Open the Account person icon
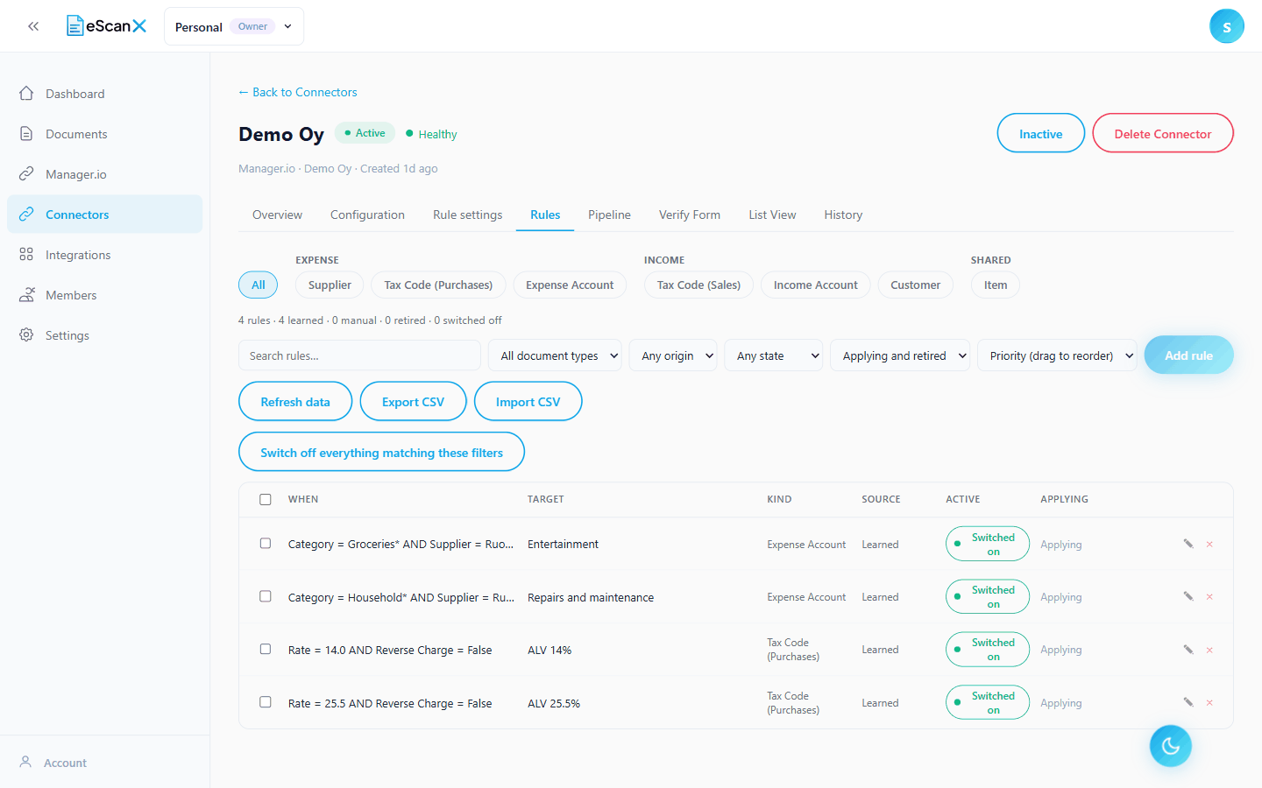Image resolution: width=1262 pixels, height=788 pixels. coord(25,762)
